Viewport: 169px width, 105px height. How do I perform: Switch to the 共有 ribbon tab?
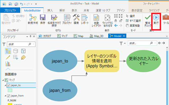pyautogui.click(x=86, y=10)
